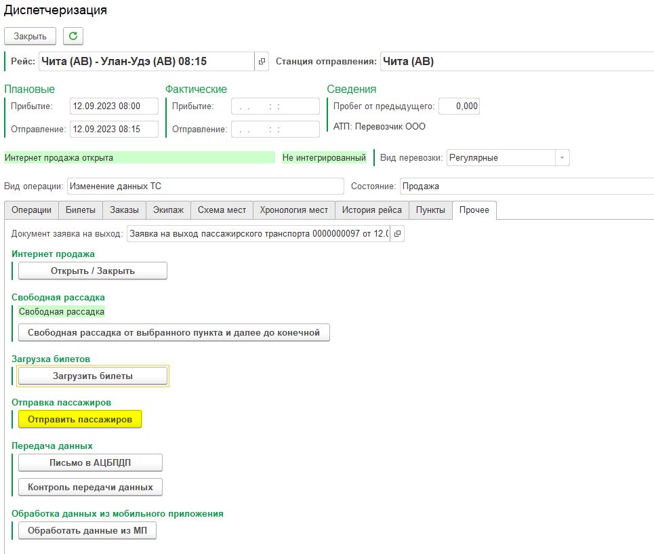Screen dimensions: 654x554
Task: Switch to Хронология мест tab
Action: click(294, 210)
